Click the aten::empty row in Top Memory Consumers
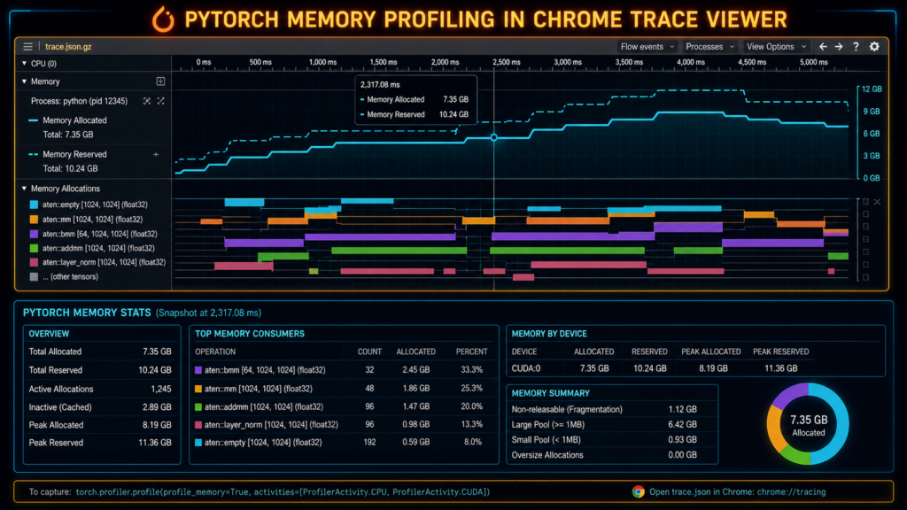 (x=344, y=443)
